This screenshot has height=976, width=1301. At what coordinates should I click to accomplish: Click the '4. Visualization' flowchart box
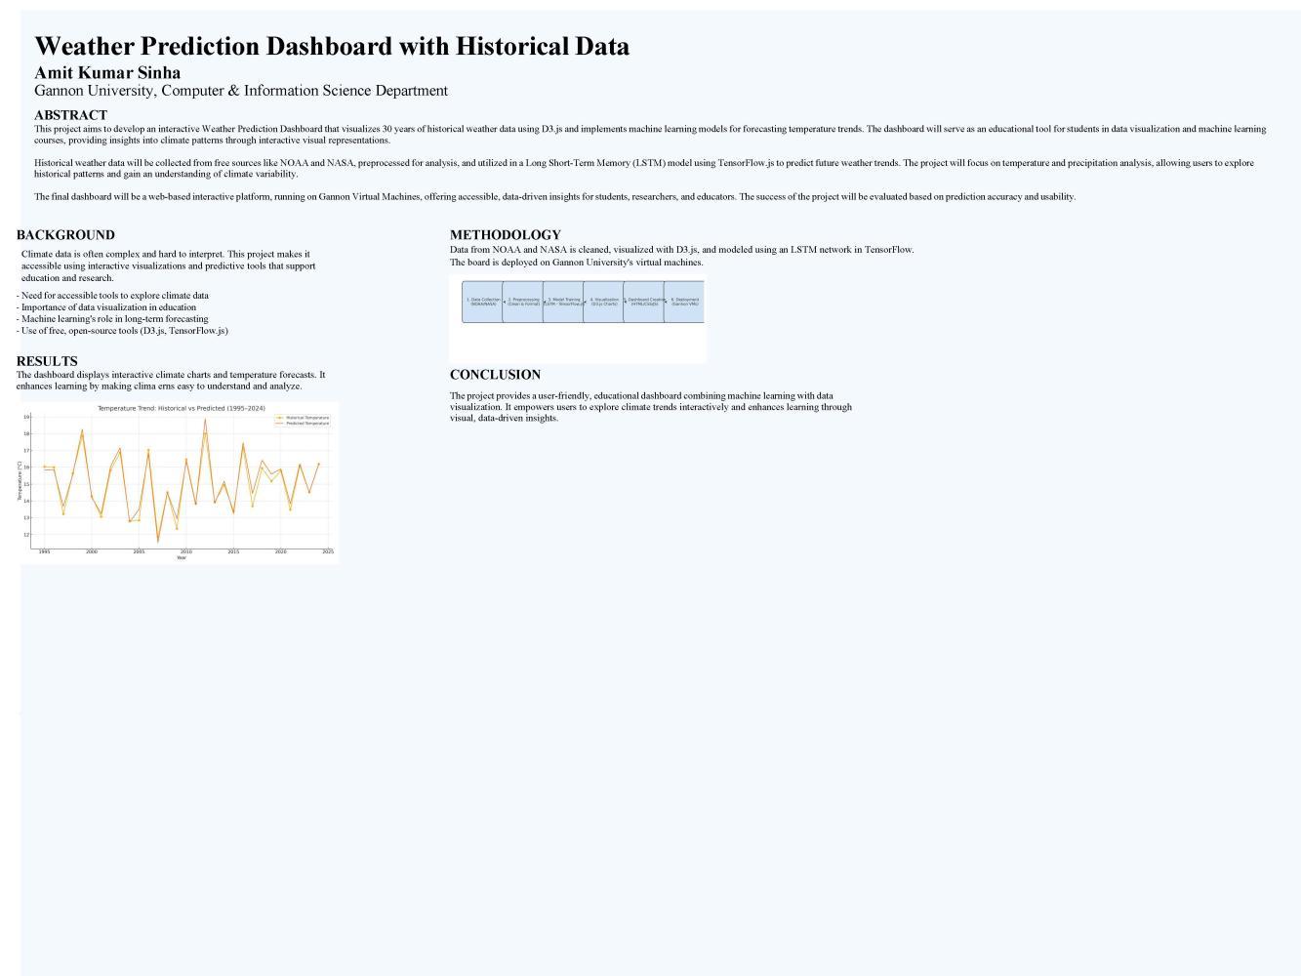(x=604, y=303)
